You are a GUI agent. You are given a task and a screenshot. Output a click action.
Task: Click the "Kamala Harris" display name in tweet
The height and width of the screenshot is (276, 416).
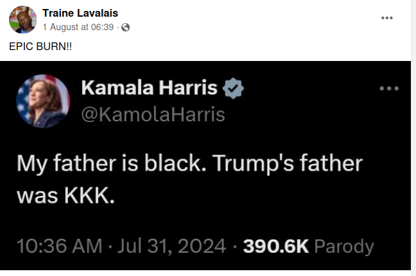(x=149, y=89)
